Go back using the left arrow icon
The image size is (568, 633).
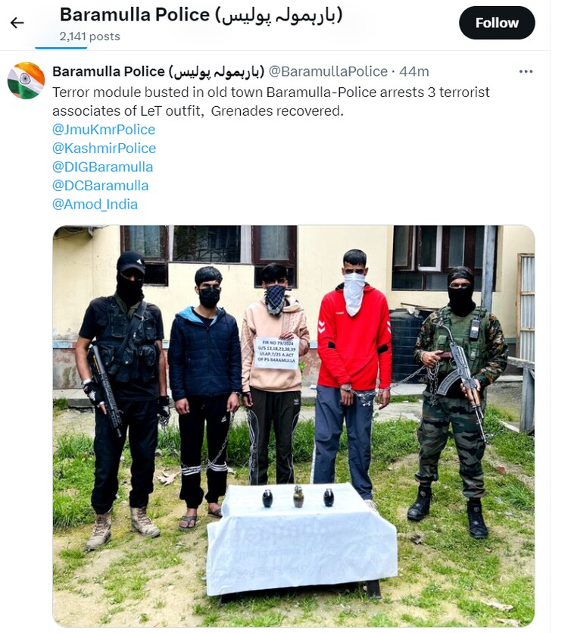[x=17, y=23]
